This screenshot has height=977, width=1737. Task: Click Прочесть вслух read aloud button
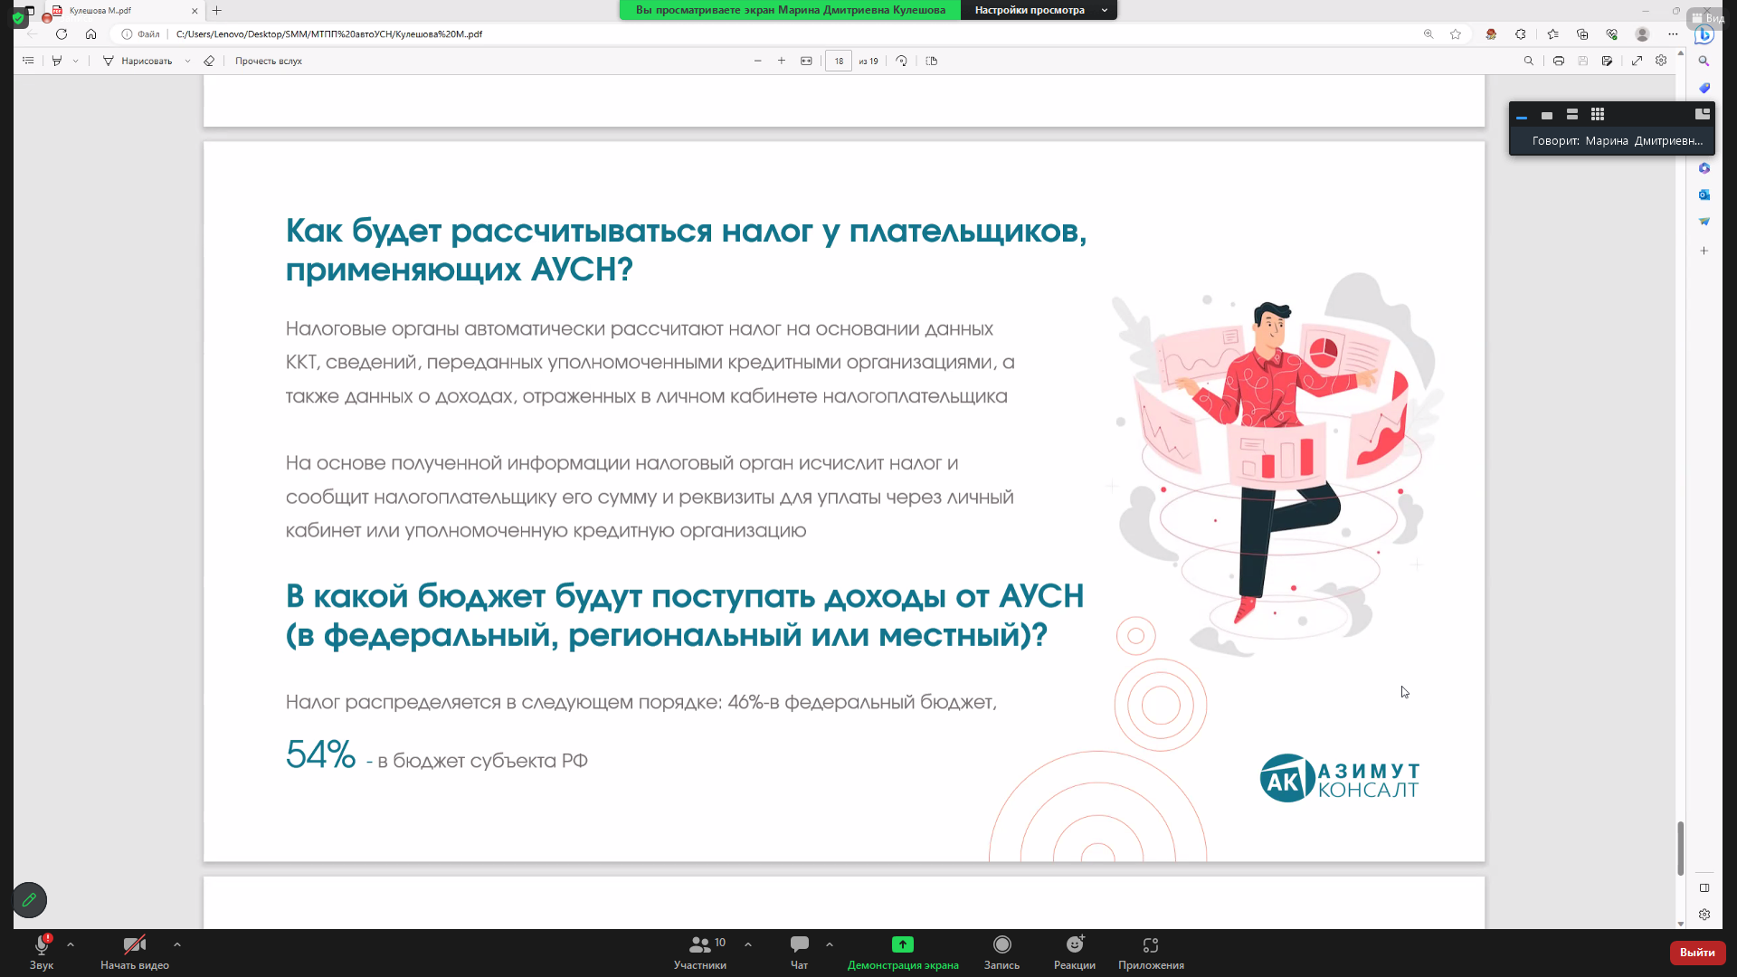coord(269,61)
